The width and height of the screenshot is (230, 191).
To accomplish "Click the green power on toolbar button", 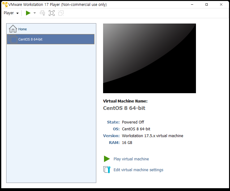I will [28, 13].
